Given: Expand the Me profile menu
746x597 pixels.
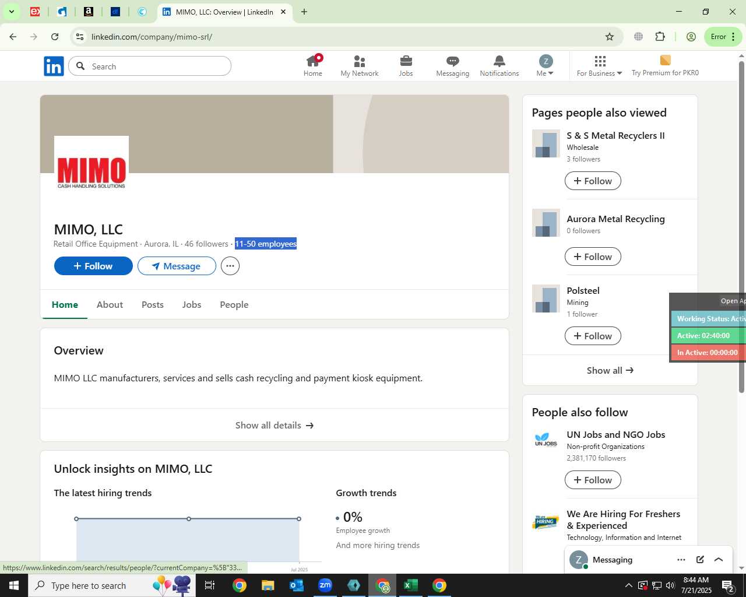Looking at the screenshot, I should pos(545,66).
